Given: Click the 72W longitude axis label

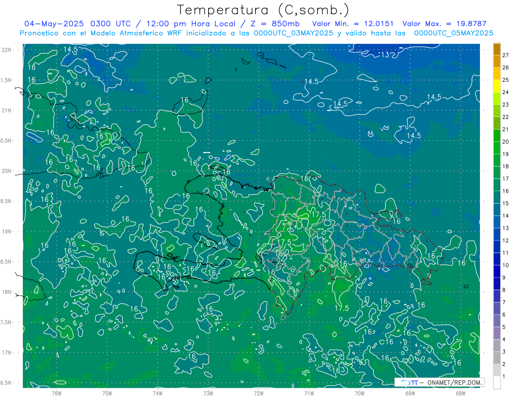Looking at the screenshot, I should coord(258,393).
